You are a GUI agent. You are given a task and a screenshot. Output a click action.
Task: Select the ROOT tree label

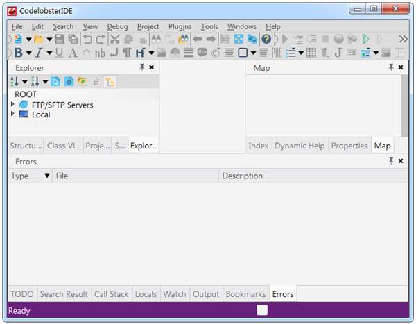(26, 94)
